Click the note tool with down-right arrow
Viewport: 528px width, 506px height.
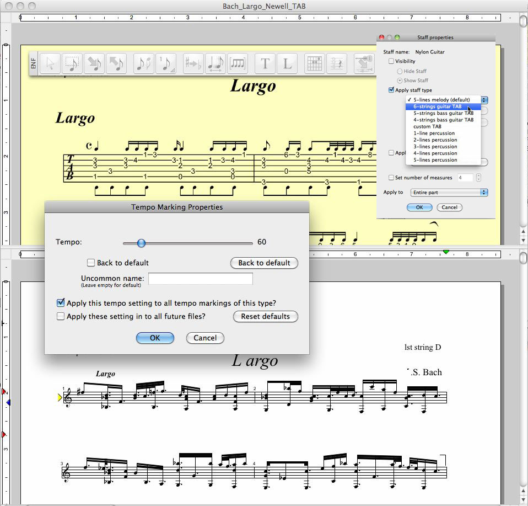[x=94, y=63]
